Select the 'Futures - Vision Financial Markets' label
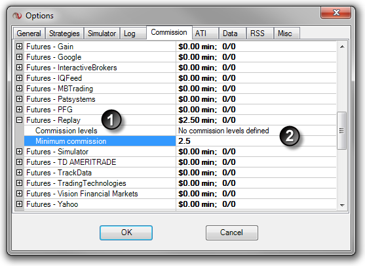 pyautogui.click(x=82, y=194)
